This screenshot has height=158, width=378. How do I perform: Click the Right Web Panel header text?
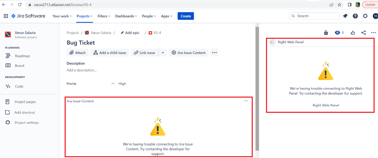291,42
